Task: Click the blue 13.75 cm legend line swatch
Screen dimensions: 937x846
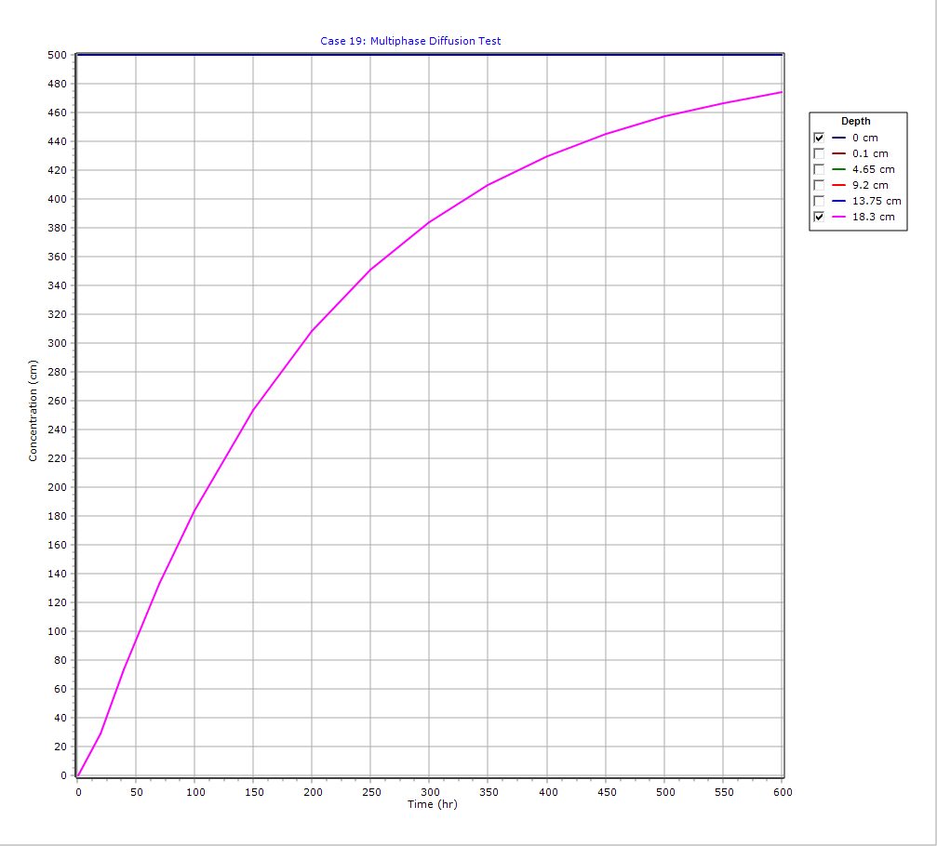Action: pos(838,201)
